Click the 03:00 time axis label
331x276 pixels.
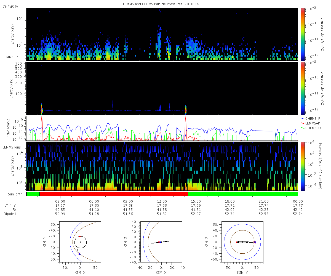(x=60, y=201)
